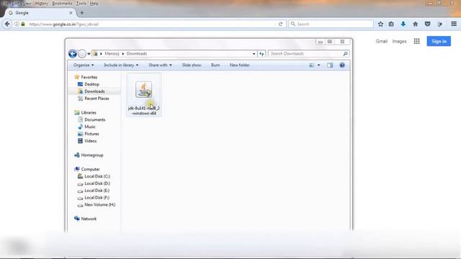Start the Slide show
The height and width of the screenshot is (259, 461).
[x=192, y=65]
